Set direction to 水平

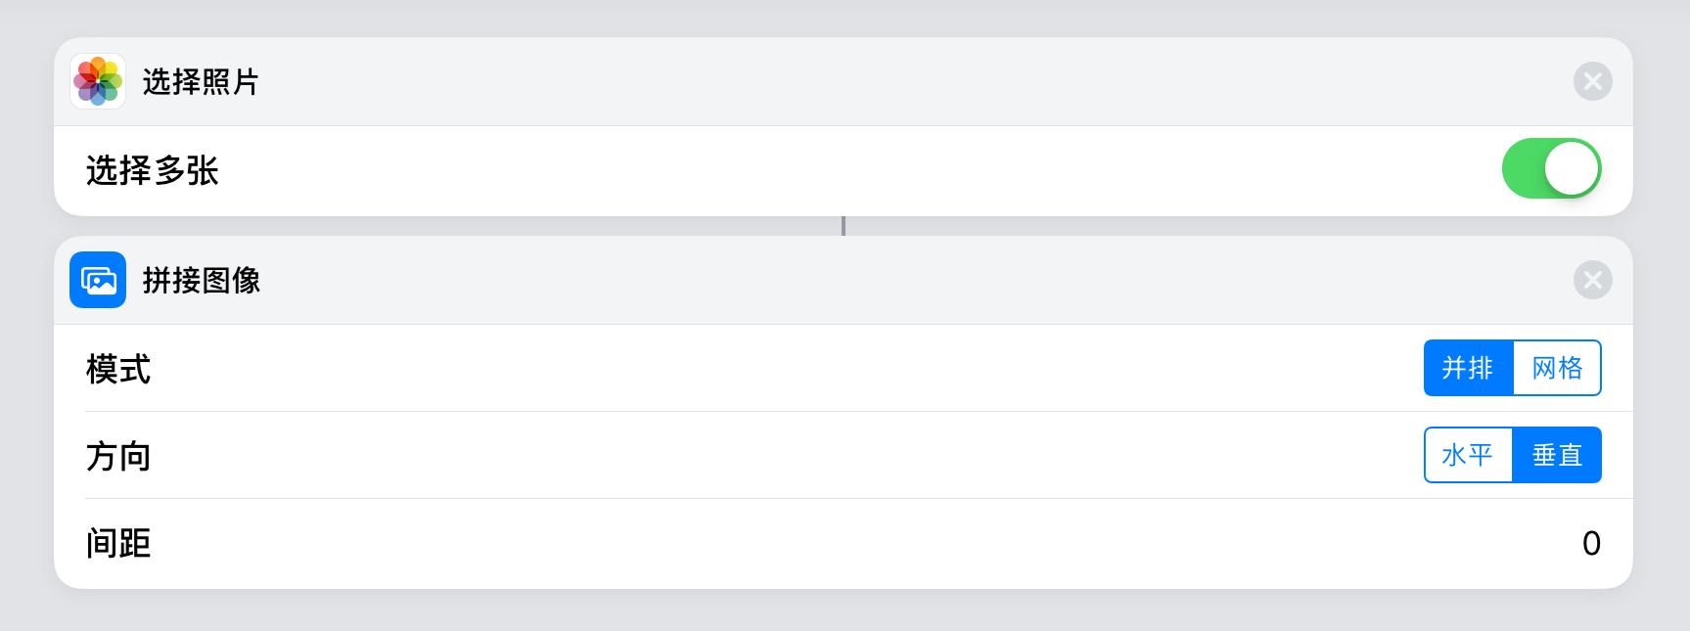pyautogui.click(x=1468, y=455)
